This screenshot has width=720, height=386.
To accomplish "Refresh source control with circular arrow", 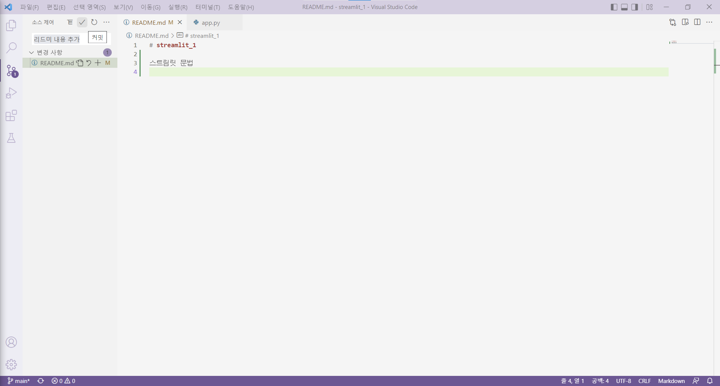I will pyautogui.click(x=94, y=22).
